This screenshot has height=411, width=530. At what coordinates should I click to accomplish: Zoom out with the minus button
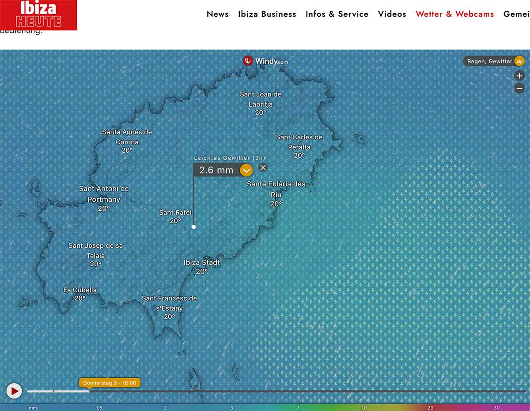(x=519, y=88)
